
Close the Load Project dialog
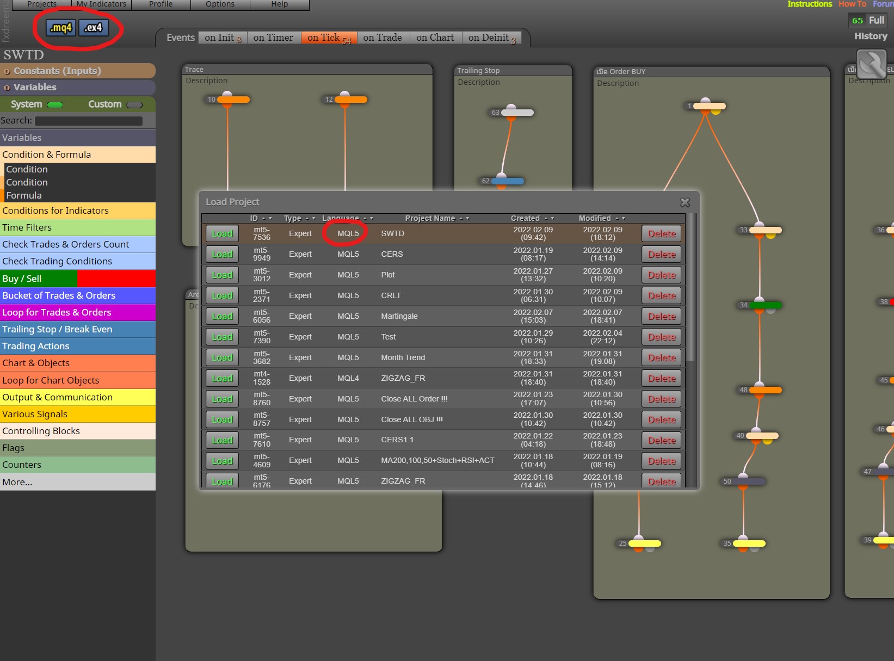click(x=685, y=202)
